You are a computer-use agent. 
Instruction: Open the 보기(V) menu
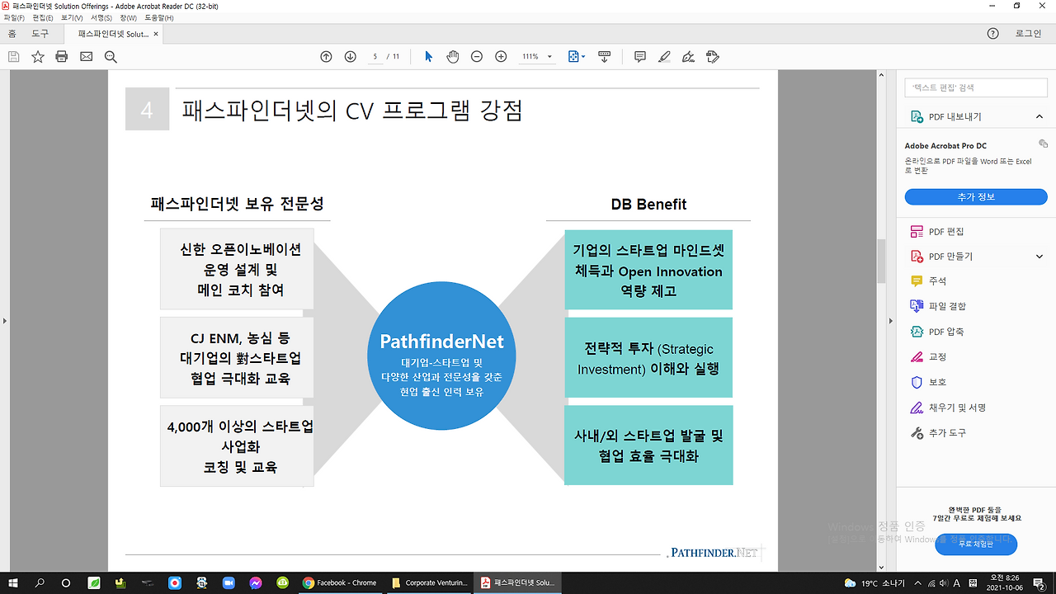click(x=72, y=17)
